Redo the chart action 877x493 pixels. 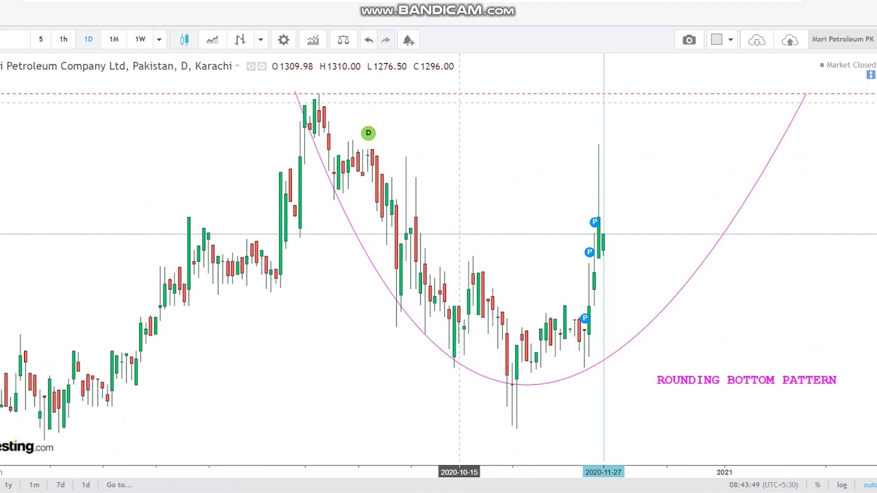[386, 40]
